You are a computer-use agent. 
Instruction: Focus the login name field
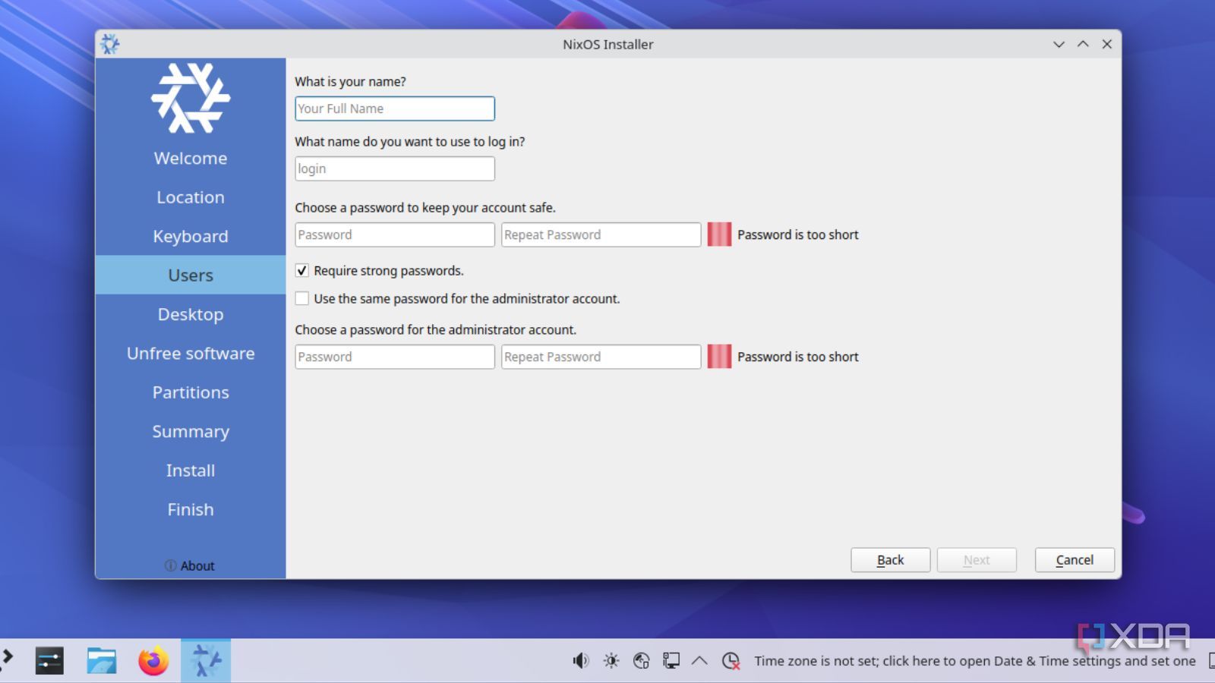pyautogui.click(x=395, y=168)
